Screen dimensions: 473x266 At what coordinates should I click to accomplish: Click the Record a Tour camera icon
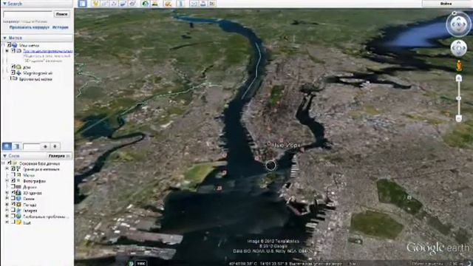click(132, 4)
